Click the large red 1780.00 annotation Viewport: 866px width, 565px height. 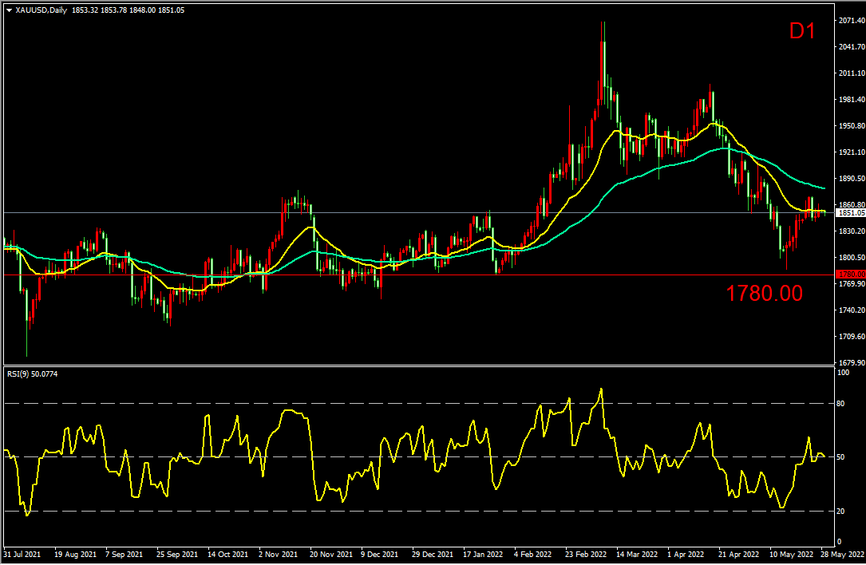764,293
